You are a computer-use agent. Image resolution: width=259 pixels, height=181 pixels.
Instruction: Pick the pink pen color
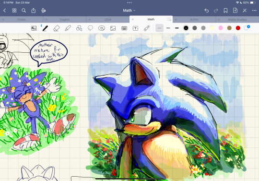tap(221, 28)
